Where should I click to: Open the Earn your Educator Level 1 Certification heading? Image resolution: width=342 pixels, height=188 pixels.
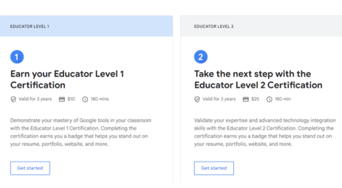pyautogui.click(x=67, y=79)
